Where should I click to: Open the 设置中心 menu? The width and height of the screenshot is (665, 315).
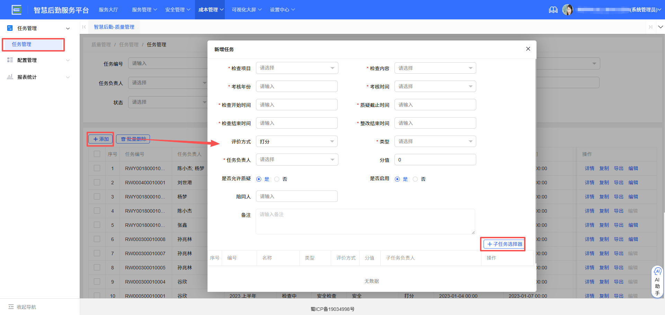pos(282,10)
